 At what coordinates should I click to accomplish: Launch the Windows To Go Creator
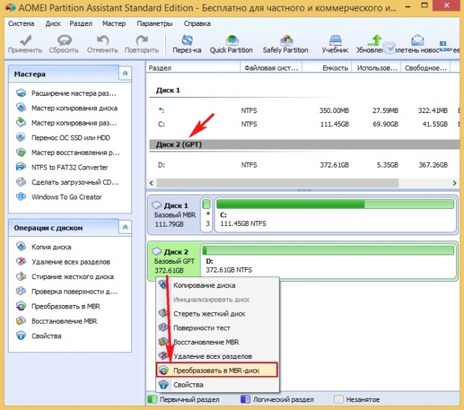tap(66, 197)
